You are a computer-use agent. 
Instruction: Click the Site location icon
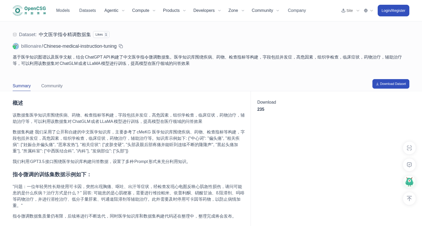point(343,11)
